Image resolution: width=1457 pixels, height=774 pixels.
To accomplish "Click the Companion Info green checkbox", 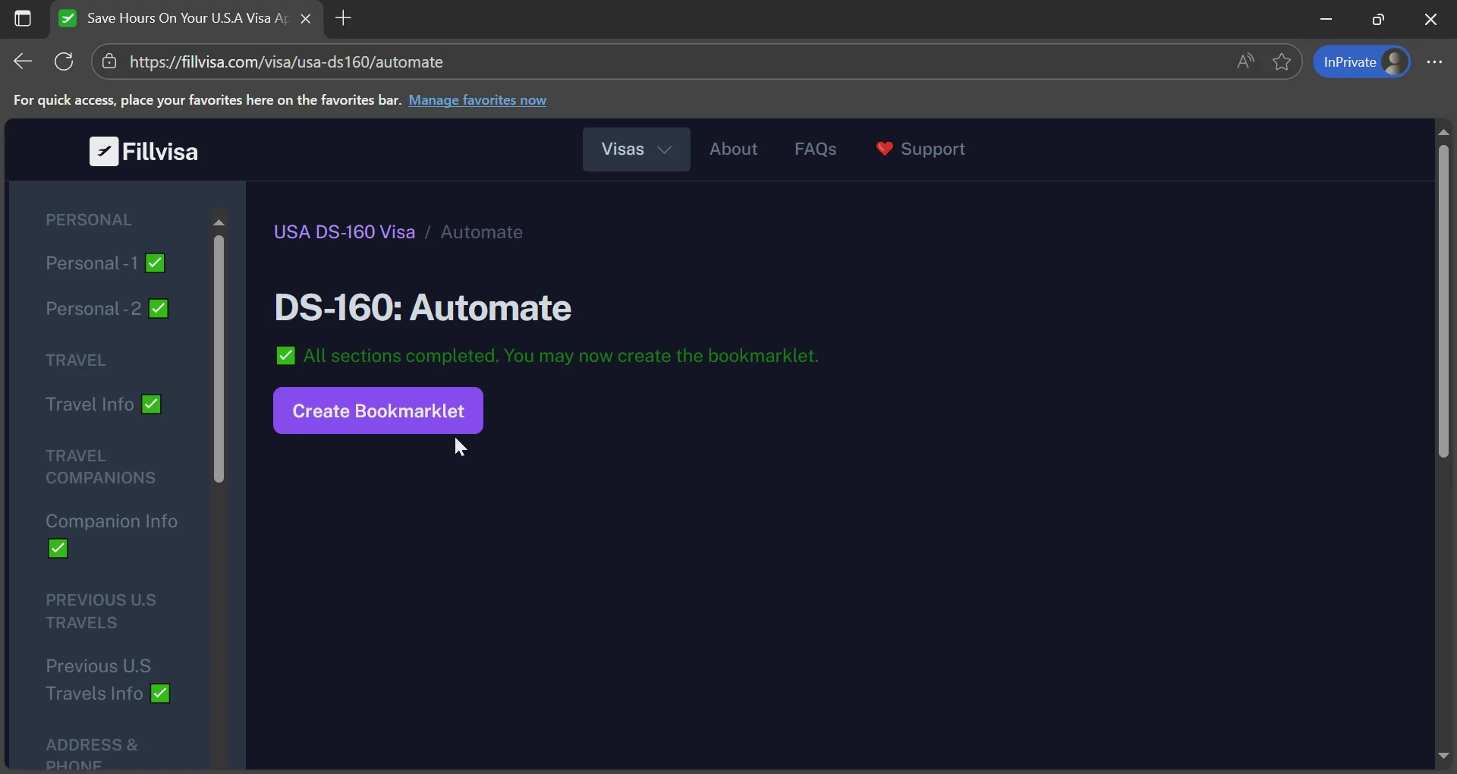I will pyautogui.click(x=58, y=549).
